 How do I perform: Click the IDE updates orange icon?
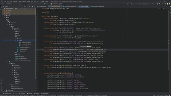[168, 4]
